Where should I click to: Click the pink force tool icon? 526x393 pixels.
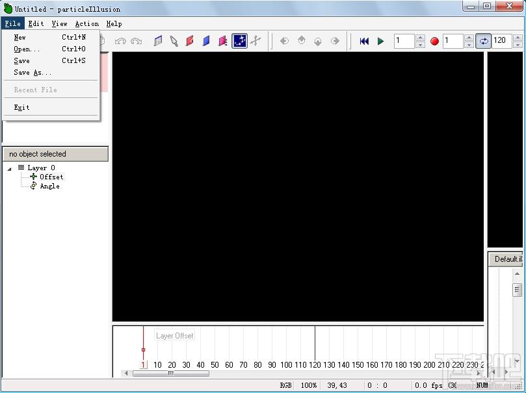[x=223, y=41]
